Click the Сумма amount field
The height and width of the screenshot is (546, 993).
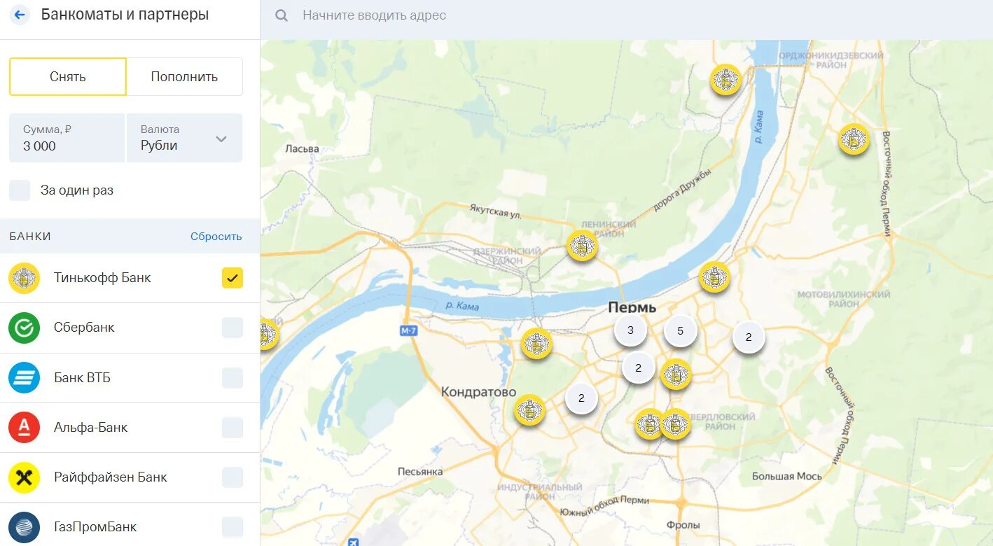[67, 138]
